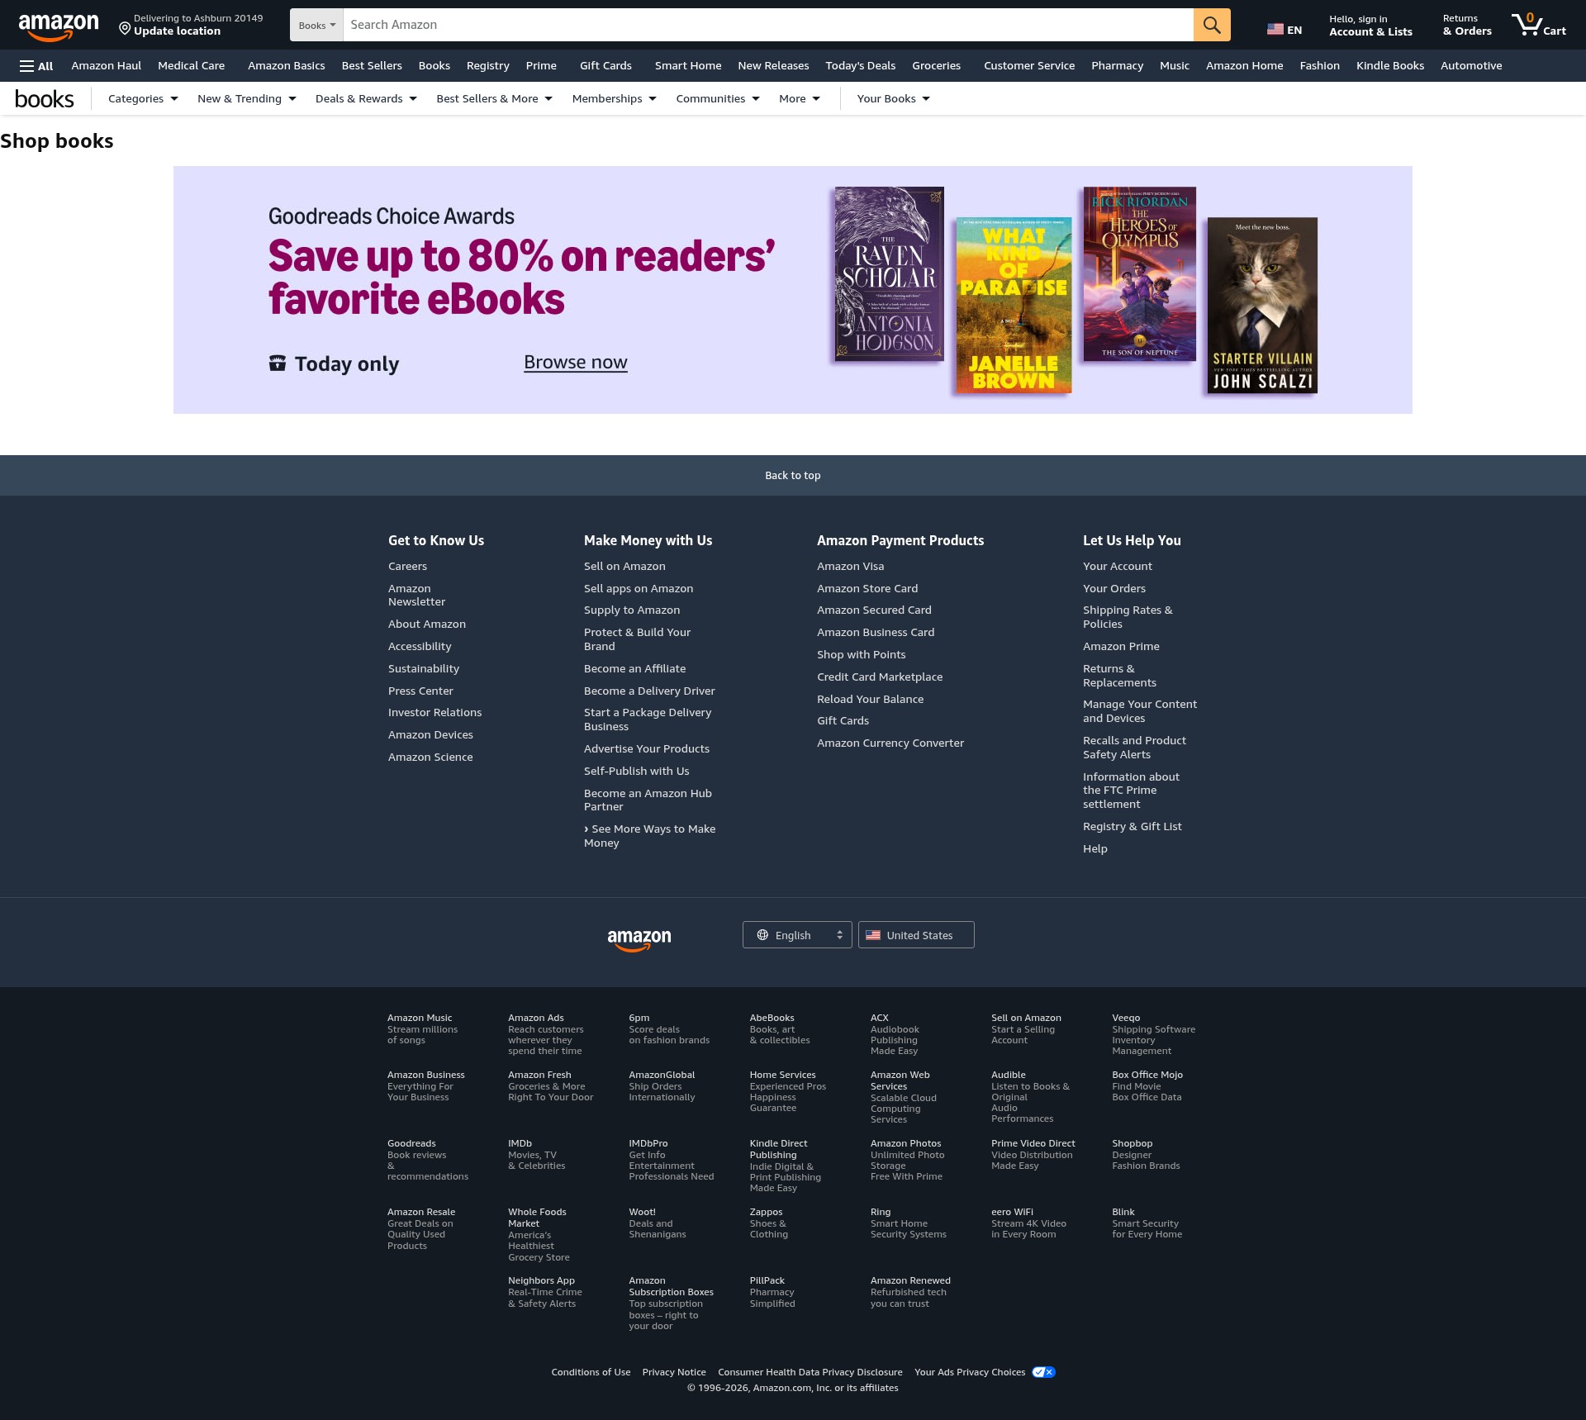This screenshot has width=1586, height=1420.
Task: Expand the New & Trending dropdown
Action: coord(246,98)
